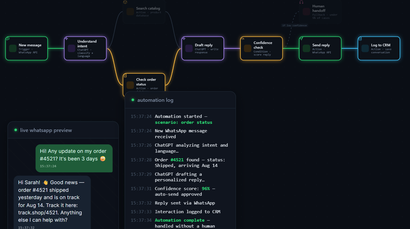Viewport: 410px width, 229px height.
Task: Click the 'live whatsapp preview' panel title
Action: click(46, 130)
